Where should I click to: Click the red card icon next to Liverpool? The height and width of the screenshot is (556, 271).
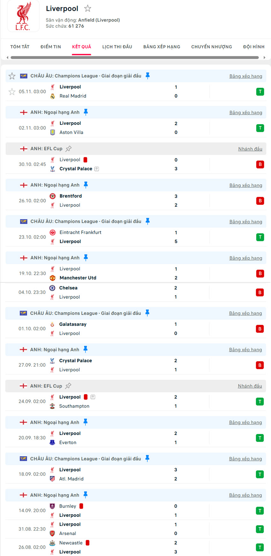pyautogui.click(x=85, y=159)
